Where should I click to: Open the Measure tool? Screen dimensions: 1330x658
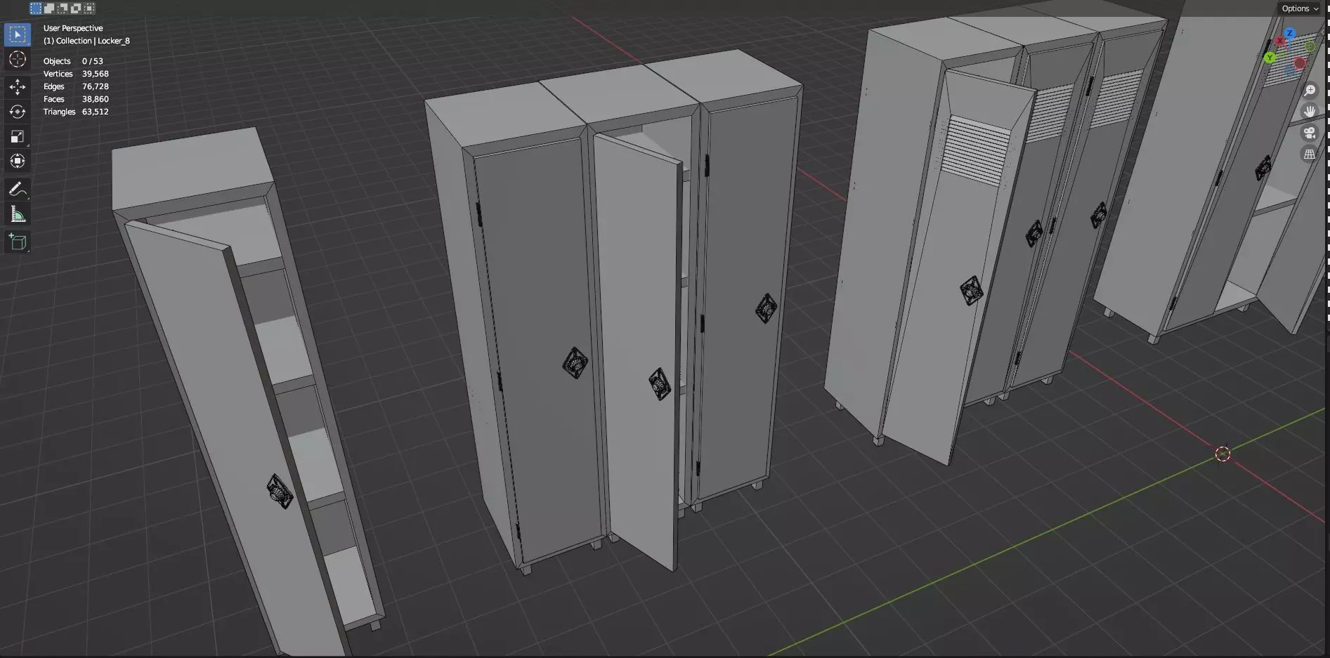click(18, 214)
